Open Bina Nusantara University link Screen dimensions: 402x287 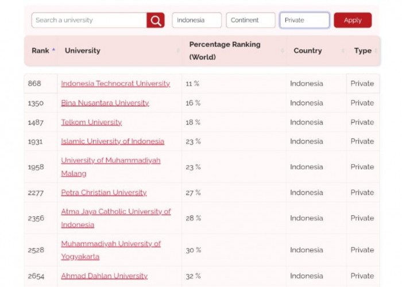(x=105, y=103)
